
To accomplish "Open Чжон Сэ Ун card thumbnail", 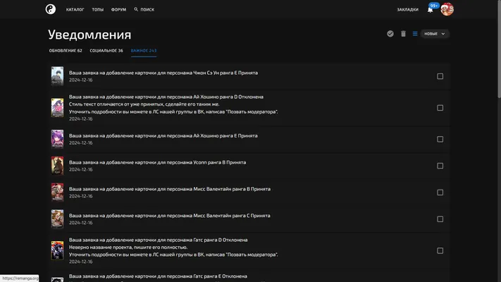I will pyautogui.click(x=58, y=76).
